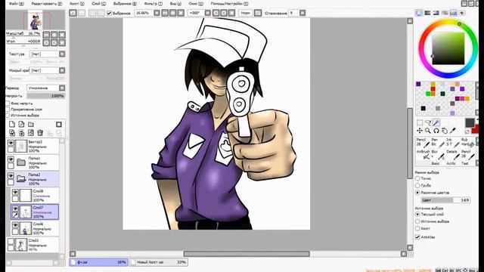The height and width of the screenshot is (272, 484).
Task: Open the rotation angle dropdown in toolbar
Action: (x=208, y=13)
